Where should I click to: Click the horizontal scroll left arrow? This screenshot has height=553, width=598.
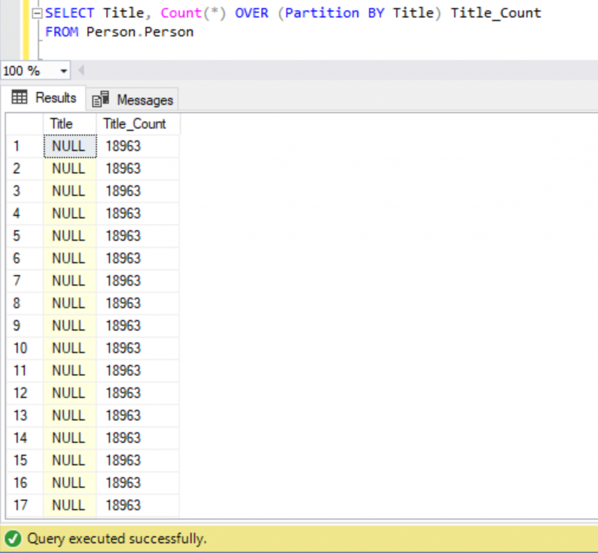81,71
